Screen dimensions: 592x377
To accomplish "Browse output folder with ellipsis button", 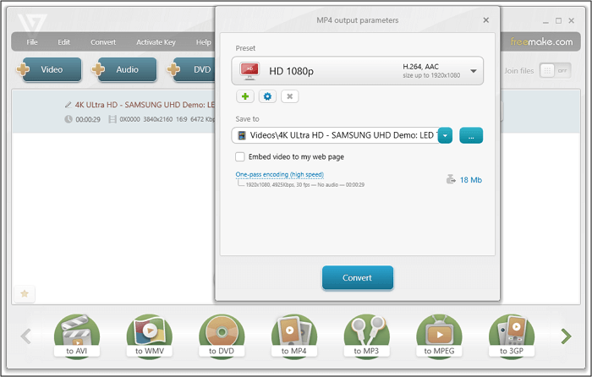I will coord(471,135).
